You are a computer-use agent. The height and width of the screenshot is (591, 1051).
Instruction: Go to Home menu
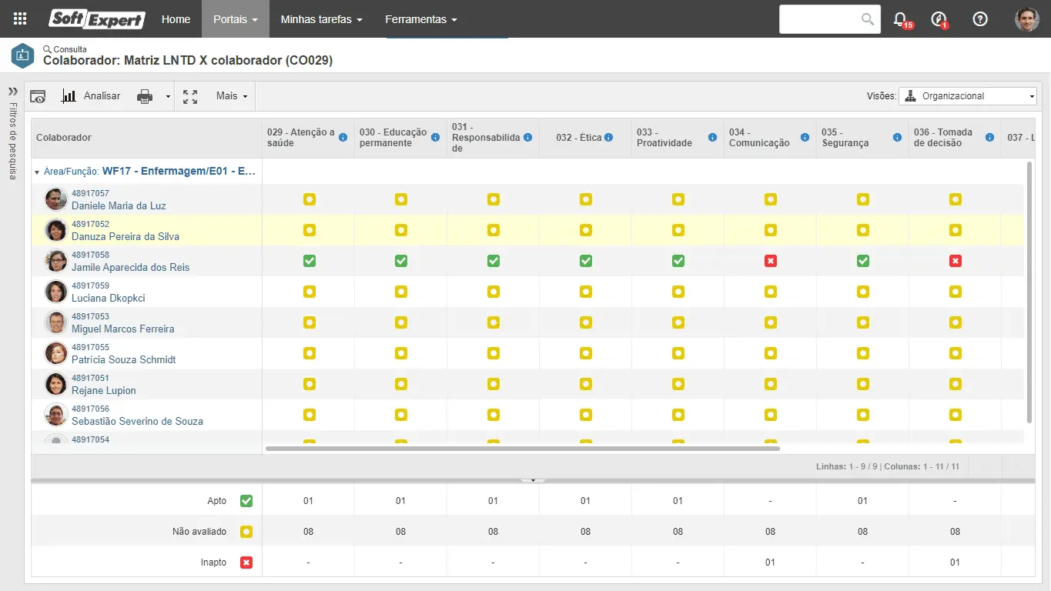[176, 19]
